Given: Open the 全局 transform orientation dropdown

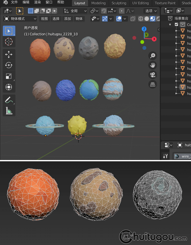Looking at the screenshot, I should tap(75, 11).
